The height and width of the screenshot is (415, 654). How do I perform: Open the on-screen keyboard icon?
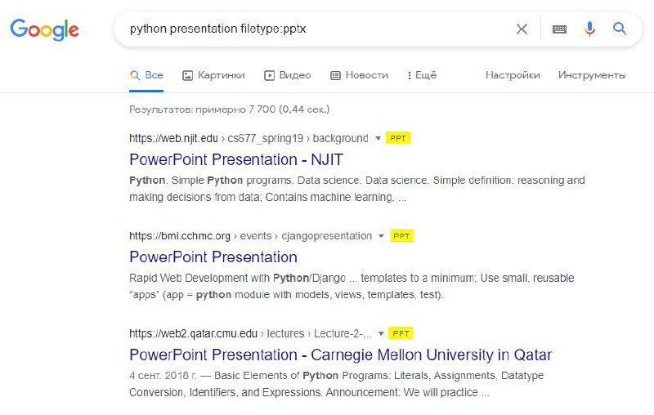559,29
